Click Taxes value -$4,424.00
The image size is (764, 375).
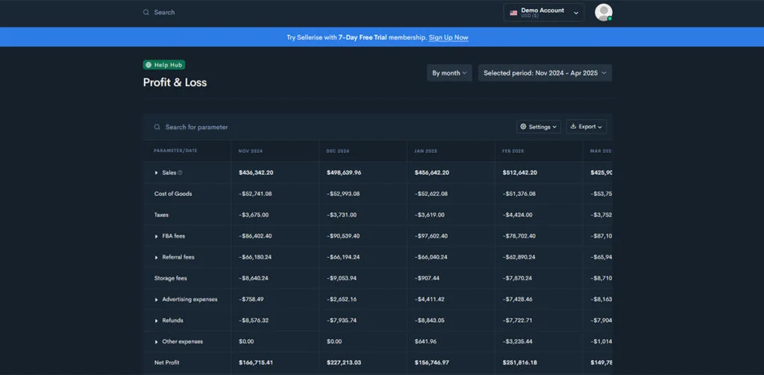click(518, 215)
